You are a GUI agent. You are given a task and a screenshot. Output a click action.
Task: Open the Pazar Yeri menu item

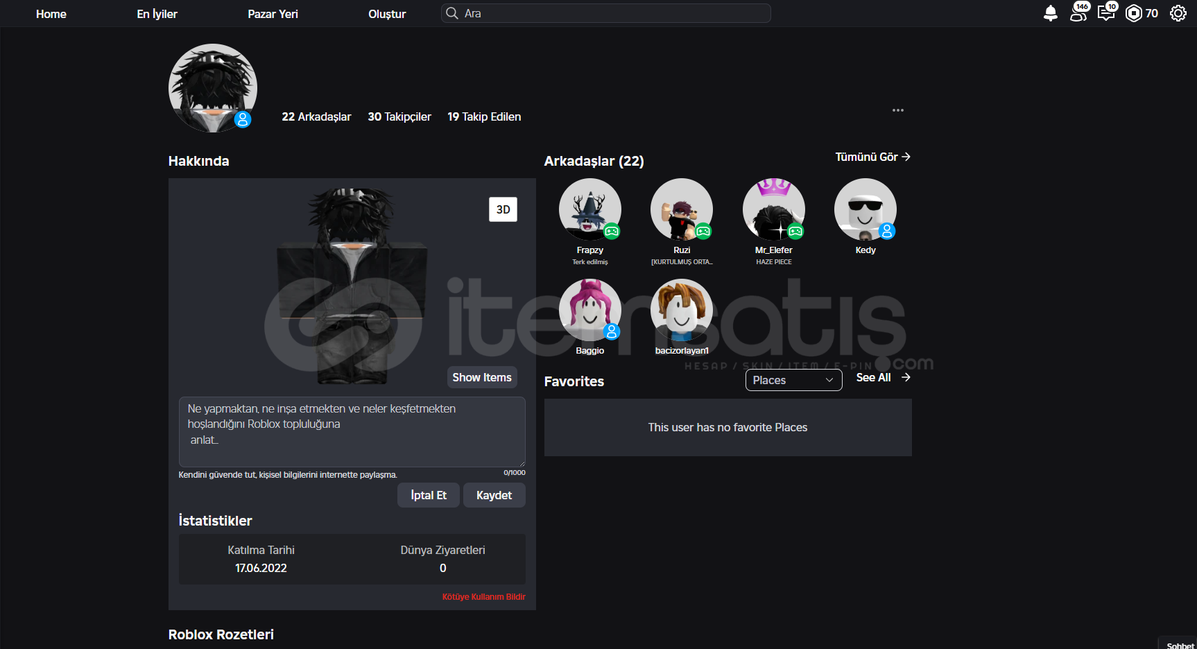(273, 14)
